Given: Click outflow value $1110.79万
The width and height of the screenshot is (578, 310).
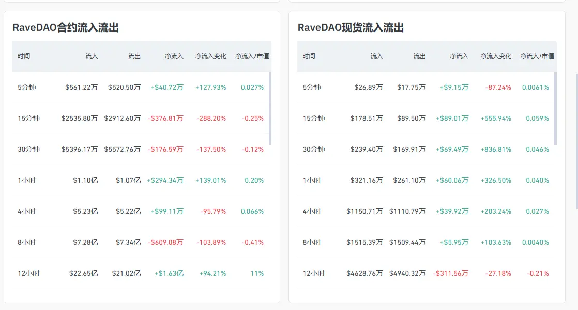Looking at the screenshot, I should (x=408, y=211).
